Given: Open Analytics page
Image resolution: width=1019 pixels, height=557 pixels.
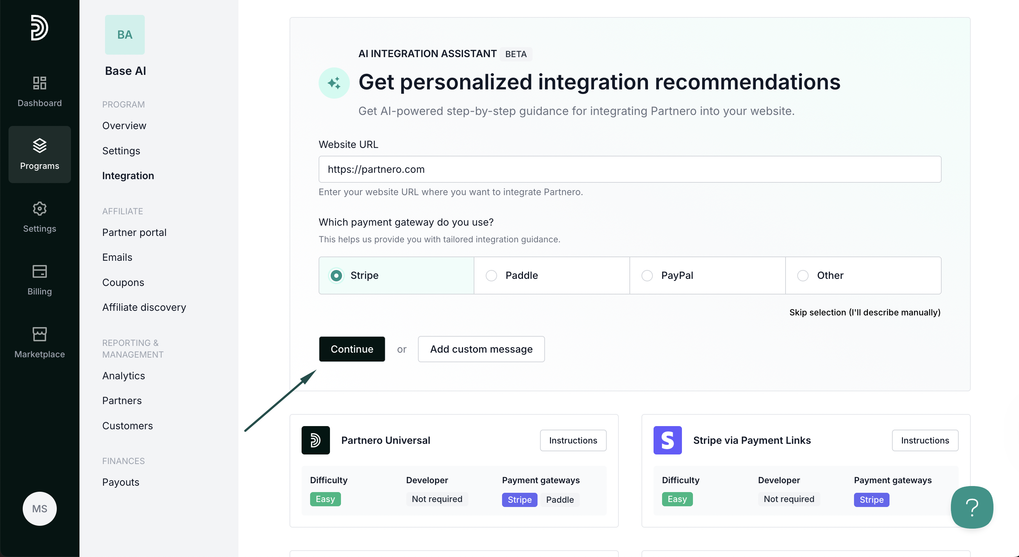Looking at the screenshot, I should (123, 376).
